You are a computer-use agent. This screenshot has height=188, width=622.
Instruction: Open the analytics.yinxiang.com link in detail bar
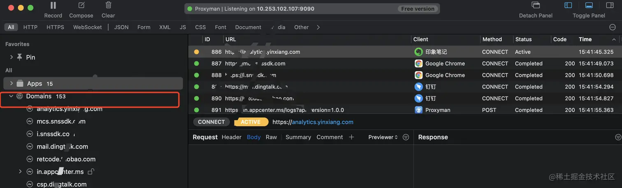[x=323, y=122]
